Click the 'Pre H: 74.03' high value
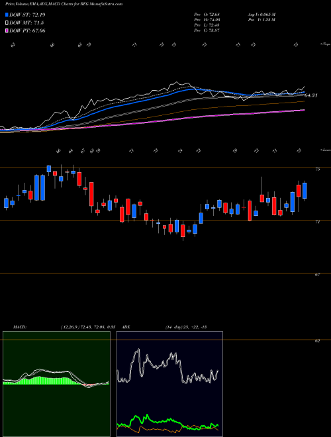The width and height of the screenshot is (331, 437). pyautogui.click(x=207, y=20)
